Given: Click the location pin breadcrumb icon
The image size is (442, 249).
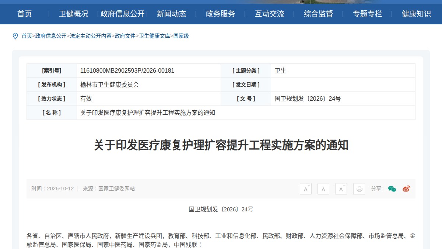Looking at the screenshot, I should point(15,36).
